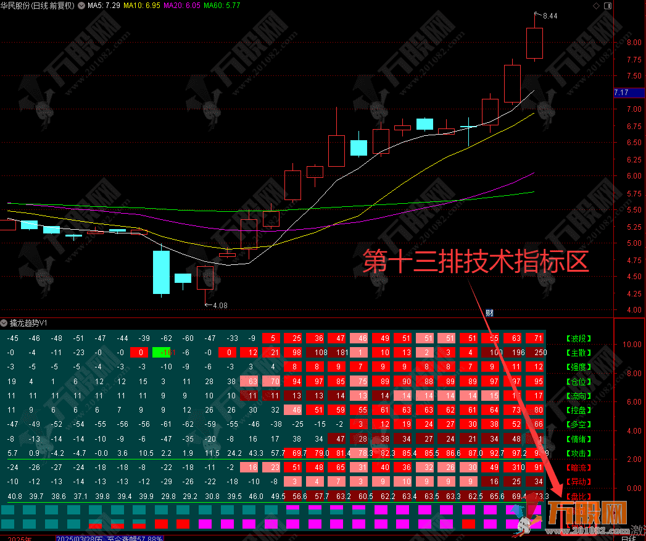Click the 【主散】 row label

tap(578, 353)
